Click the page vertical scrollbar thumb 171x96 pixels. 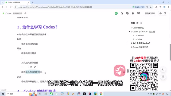point(170,52)
